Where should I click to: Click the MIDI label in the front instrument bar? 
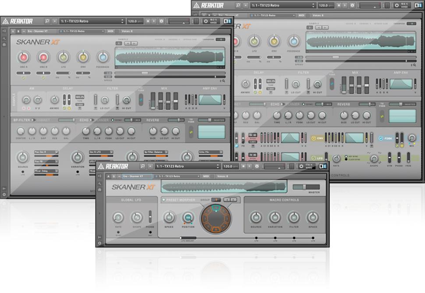pyautogui.click(x=206, y=176)
